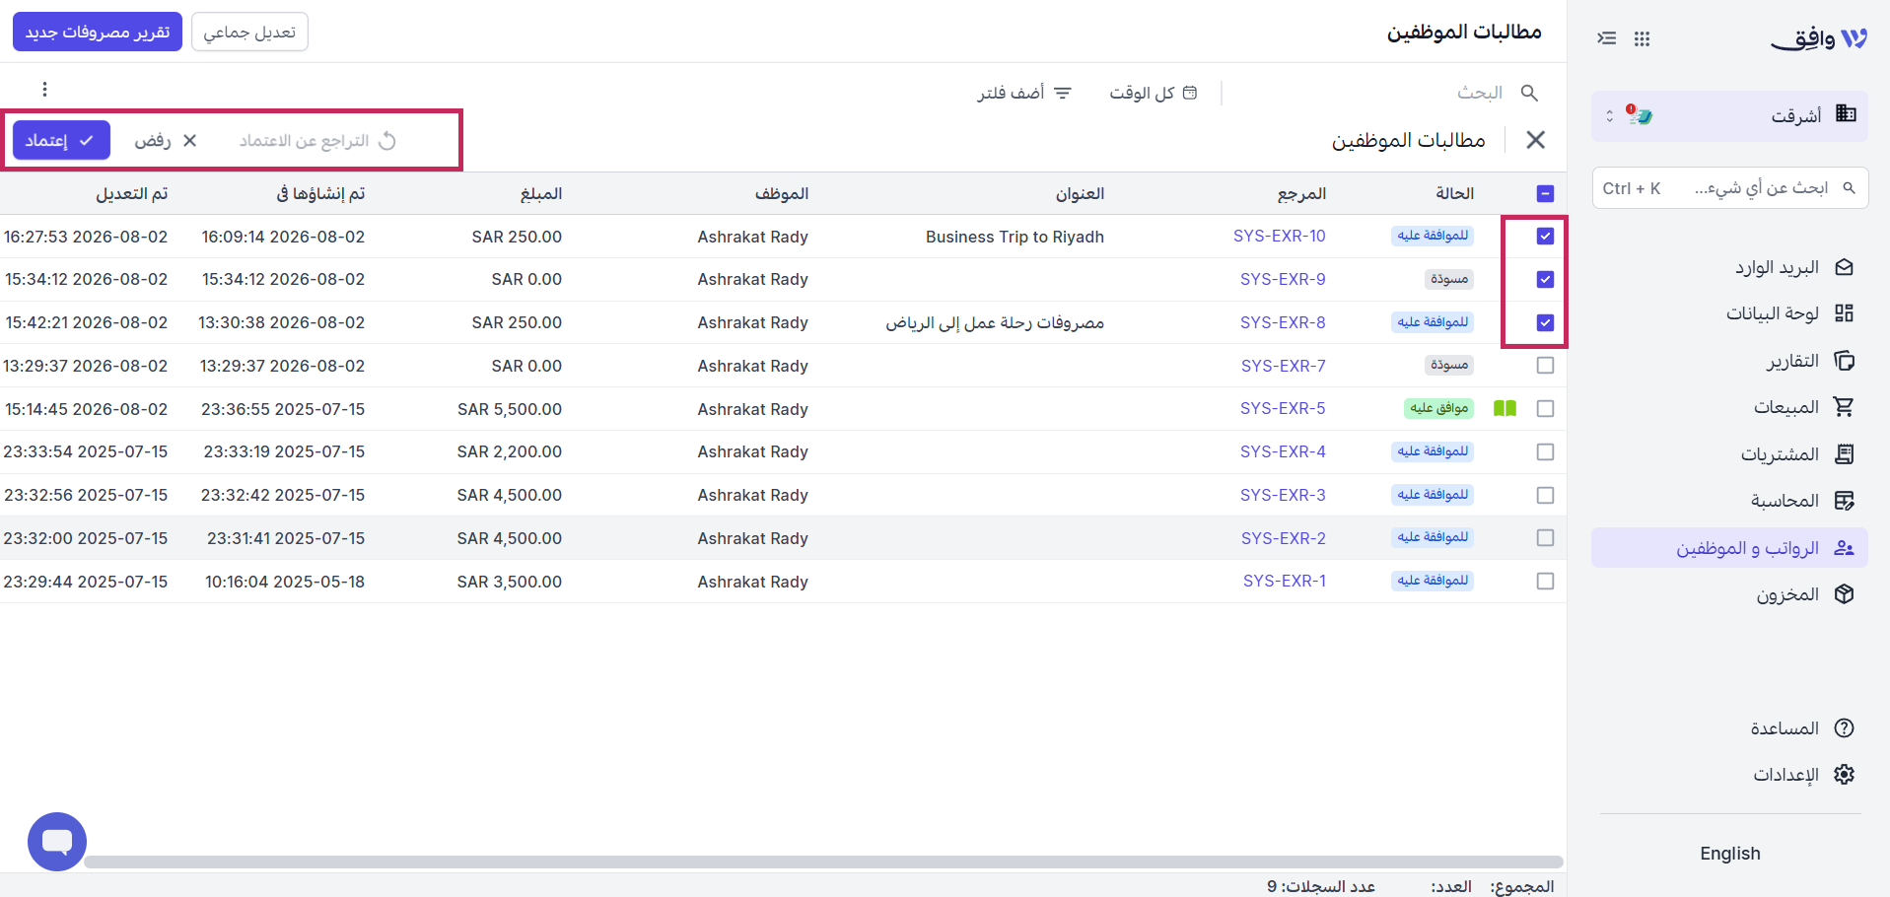The height and width of the screenshot is (897, 1890).
Task: Toggle the select-all header checkbox
Action: pyautogui.click(x=1545, y=194)
